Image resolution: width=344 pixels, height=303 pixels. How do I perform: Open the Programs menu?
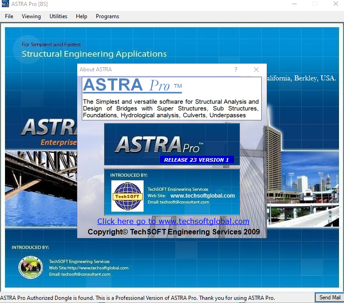(x=107, y=16)
